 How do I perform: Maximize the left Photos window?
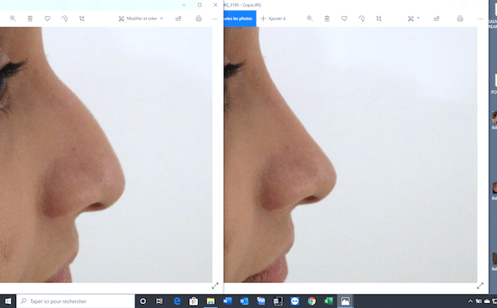coord(200,5)
